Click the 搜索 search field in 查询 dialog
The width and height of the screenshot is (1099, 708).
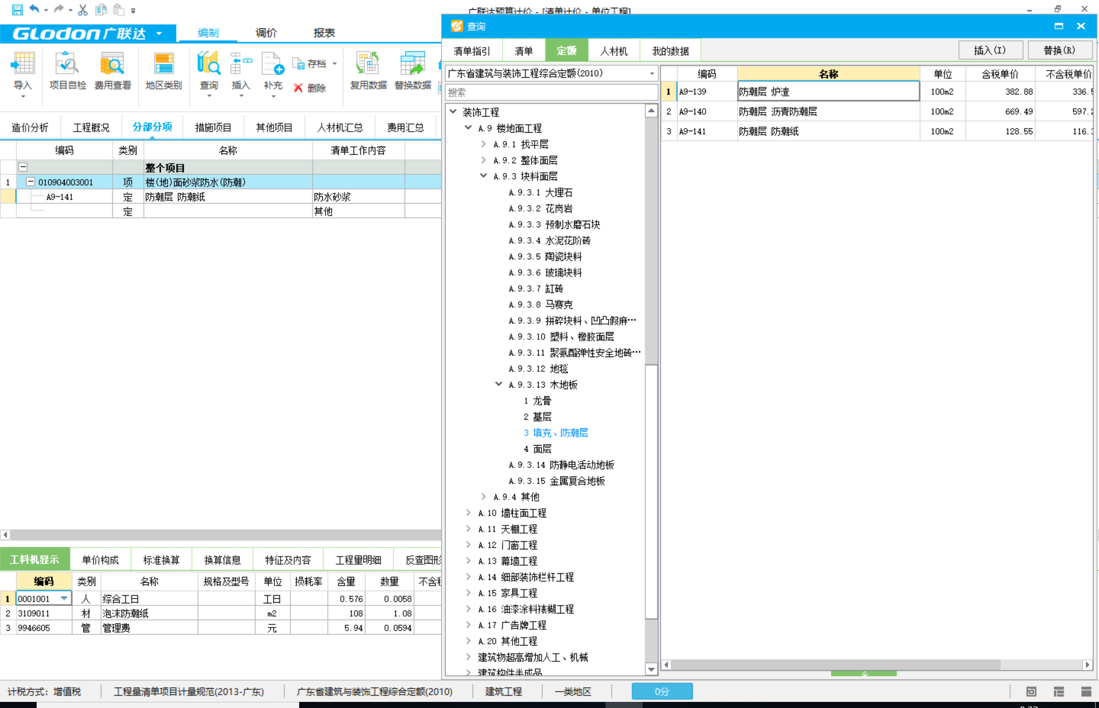coord(552,92)
